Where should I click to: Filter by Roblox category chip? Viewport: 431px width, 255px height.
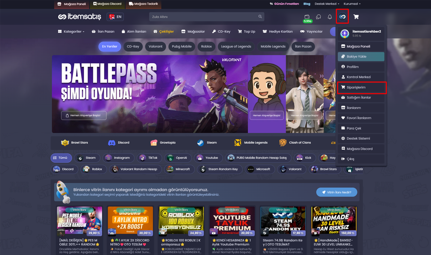tap(94, 169)
